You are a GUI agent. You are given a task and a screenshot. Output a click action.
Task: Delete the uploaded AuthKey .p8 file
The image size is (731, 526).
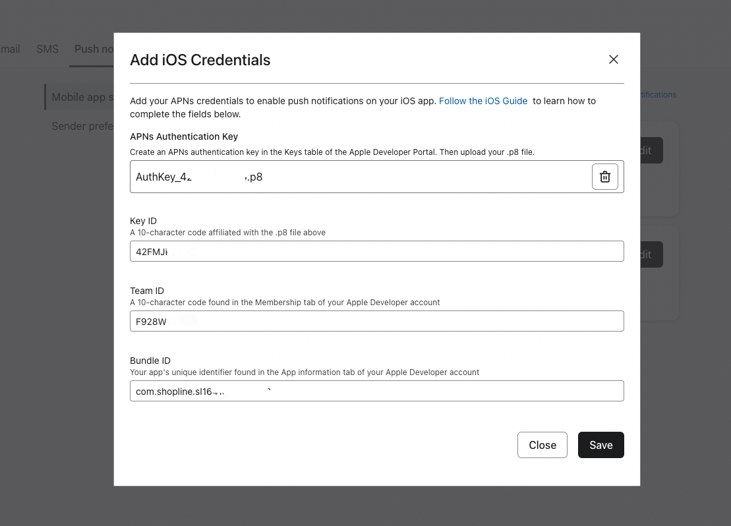[604, 176]
